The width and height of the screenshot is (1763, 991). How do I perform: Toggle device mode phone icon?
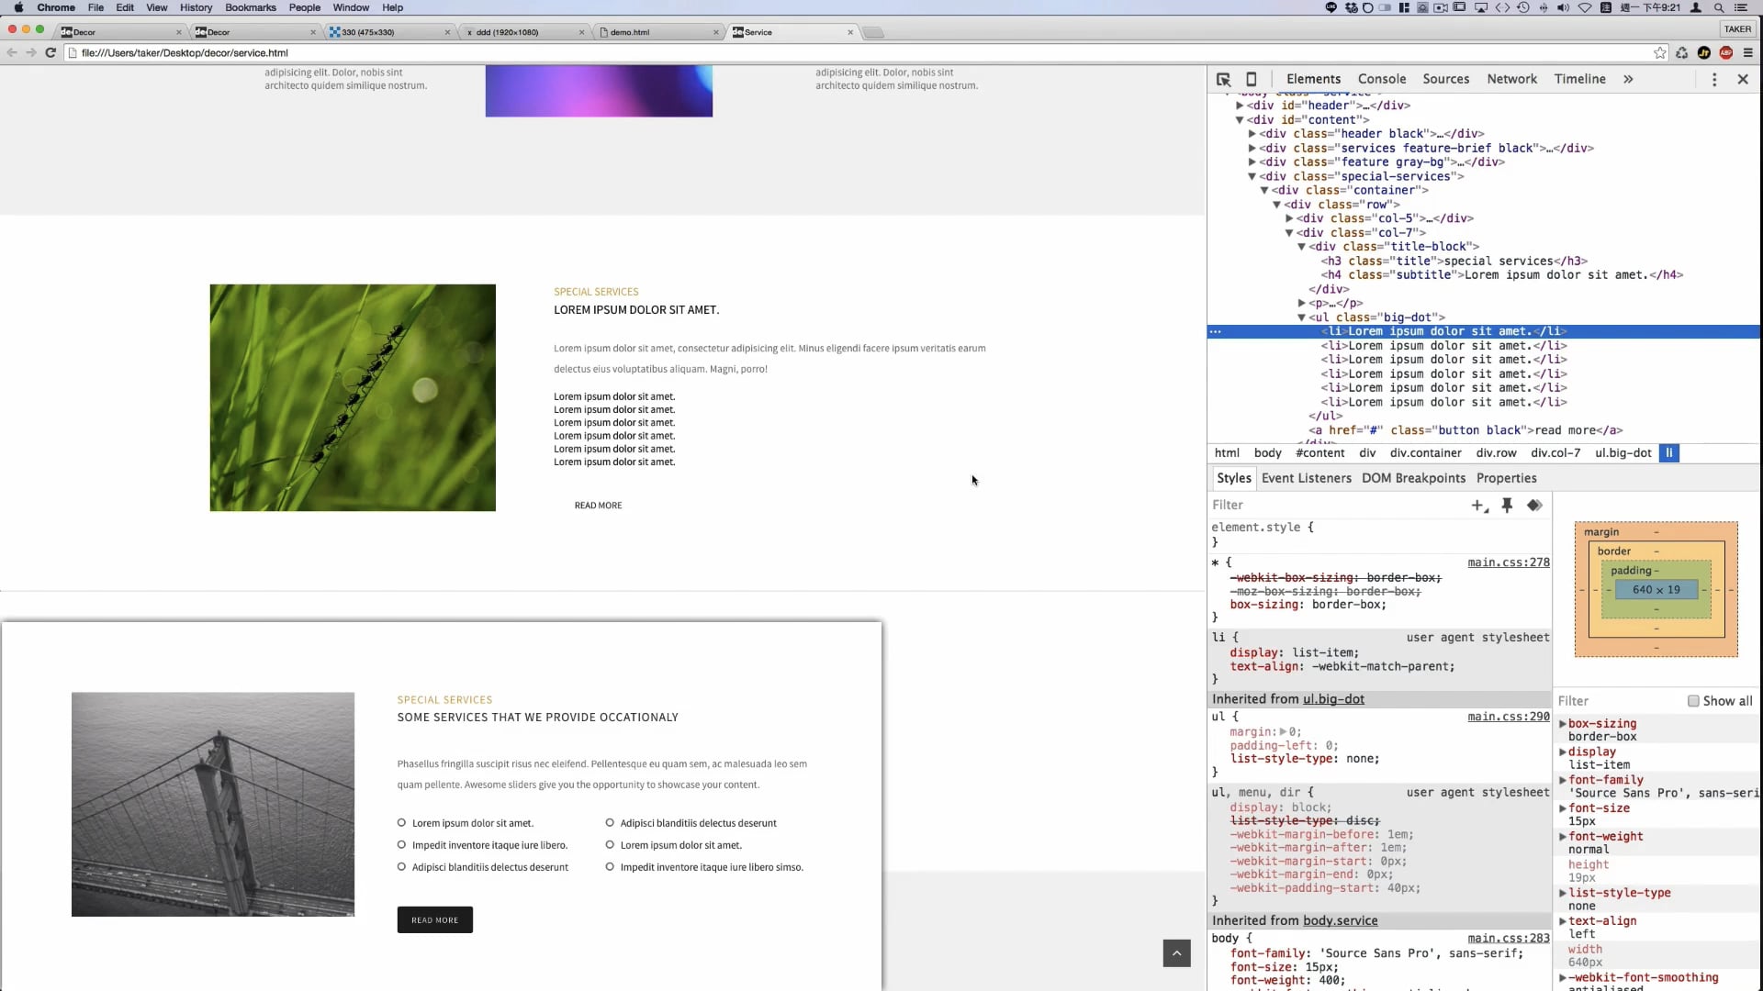click(1251, 80)
